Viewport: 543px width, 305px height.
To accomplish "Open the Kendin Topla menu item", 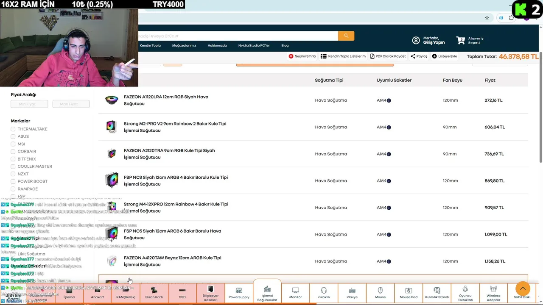I will point(150,45).
